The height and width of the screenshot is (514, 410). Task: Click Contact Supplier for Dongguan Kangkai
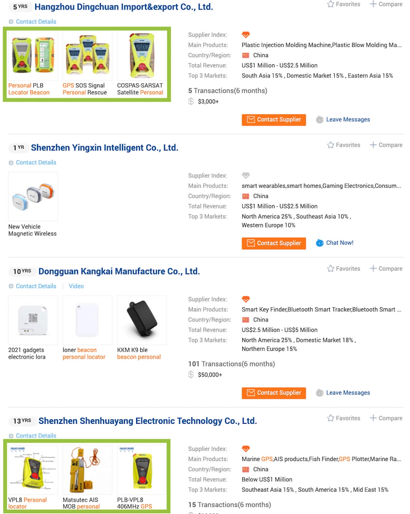coord(274,393)
